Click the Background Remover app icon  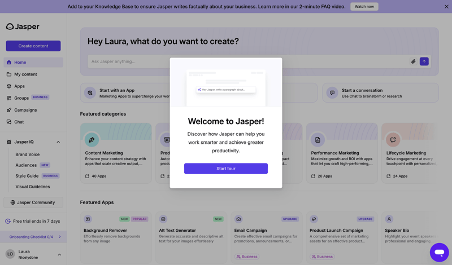88,219
